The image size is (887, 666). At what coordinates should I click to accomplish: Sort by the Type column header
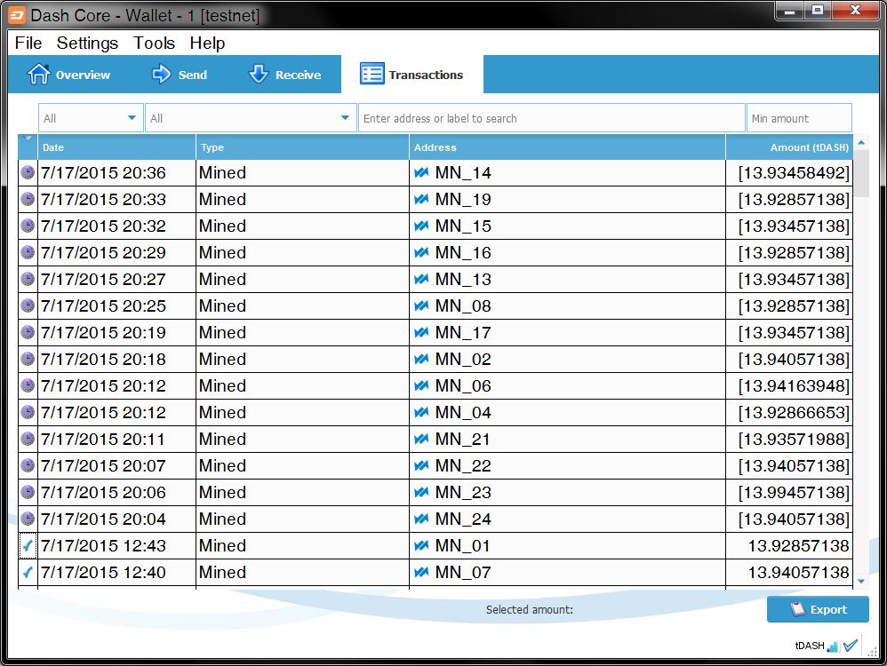tap(302, 147)
